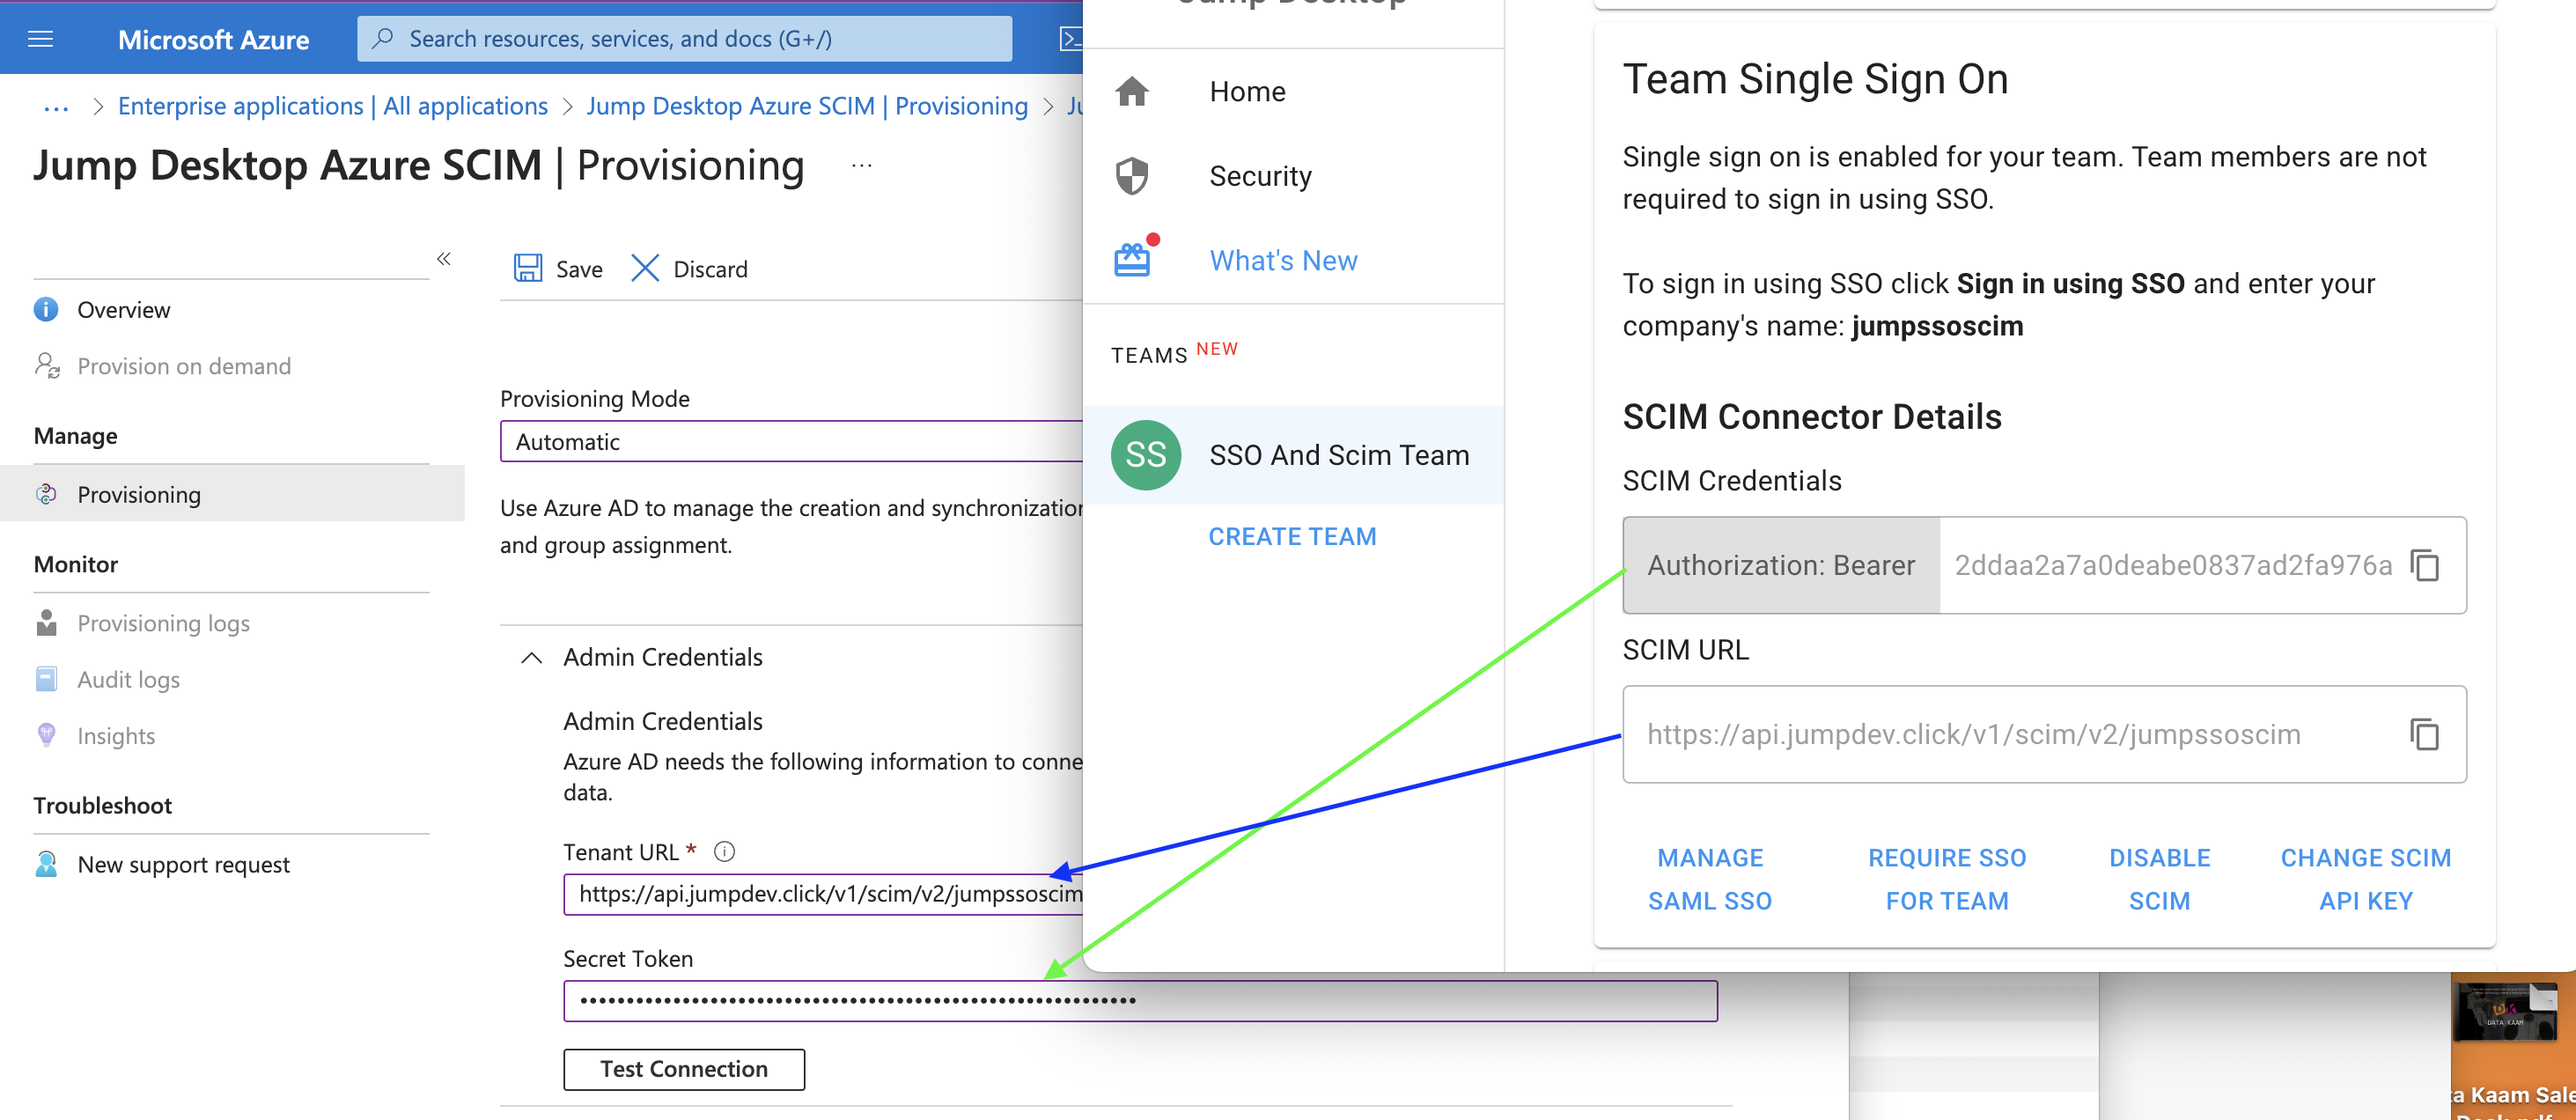Image resolution: width=2576 pixels, height=1120 pixels.
Task: Click the Secret Token input field
Action: click(1140, 1000)
